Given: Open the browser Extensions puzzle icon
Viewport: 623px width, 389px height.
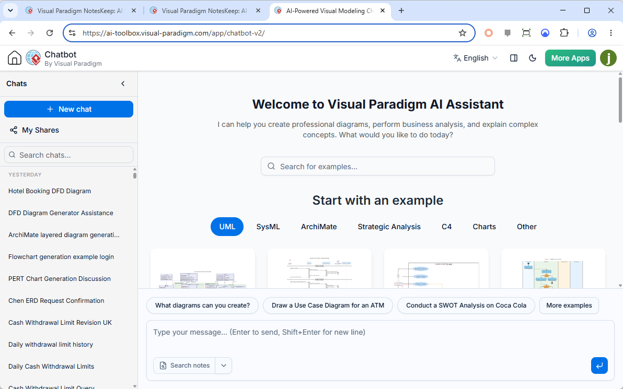Looking at the screenshot, I should tap(564, 33).
